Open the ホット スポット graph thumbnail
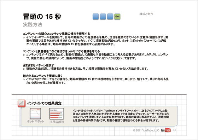Viewport: 198px width, 140px height. tap(35, 113)
